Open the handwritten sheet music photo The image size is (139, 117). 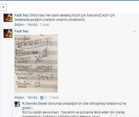(36, 63)
